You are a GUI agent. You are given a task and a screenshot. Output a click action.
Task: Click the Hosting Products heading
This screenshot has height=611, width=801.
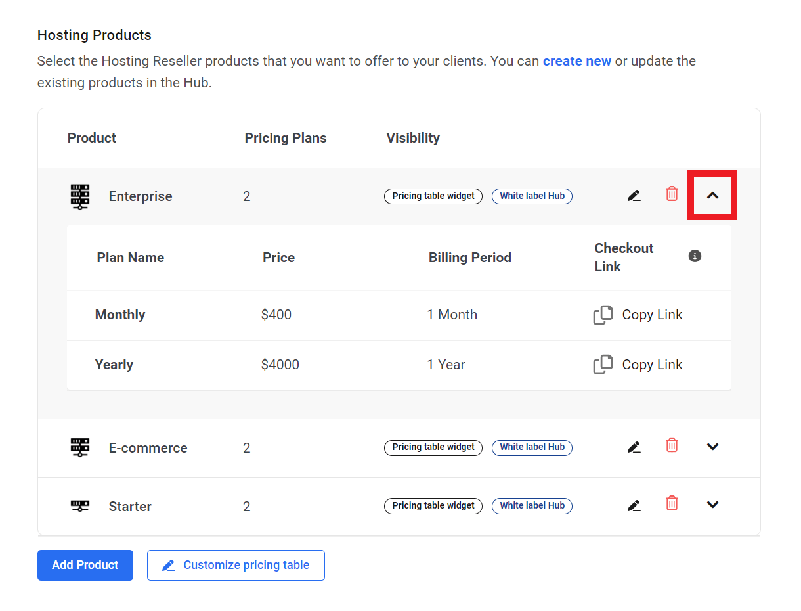point(95,35)
